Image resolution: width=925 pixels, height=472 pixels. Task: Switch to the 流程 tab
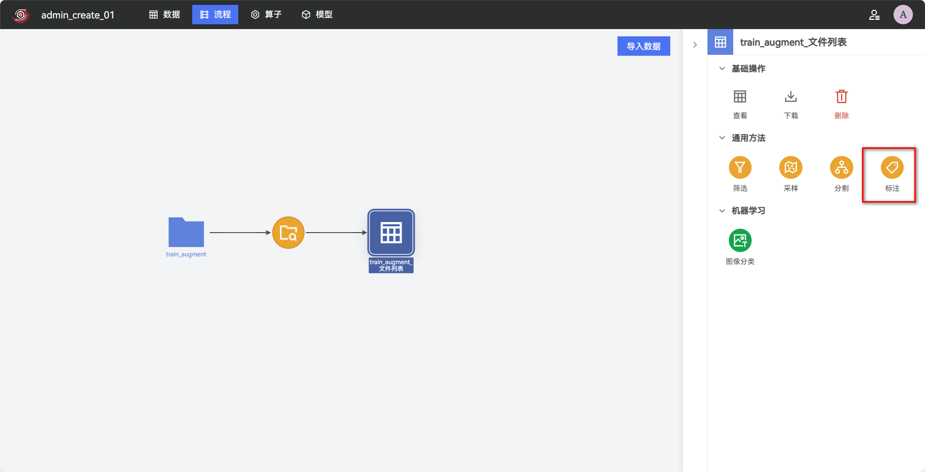click(216, 15)
